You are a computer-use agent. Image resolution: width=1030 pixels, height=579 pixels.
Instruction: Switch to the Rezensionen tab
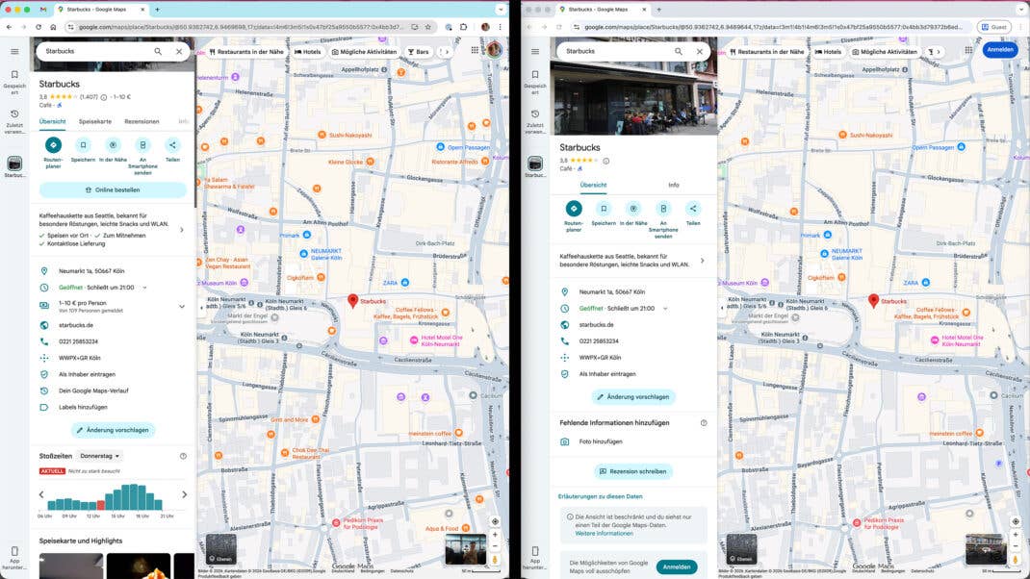click(142, 121)
